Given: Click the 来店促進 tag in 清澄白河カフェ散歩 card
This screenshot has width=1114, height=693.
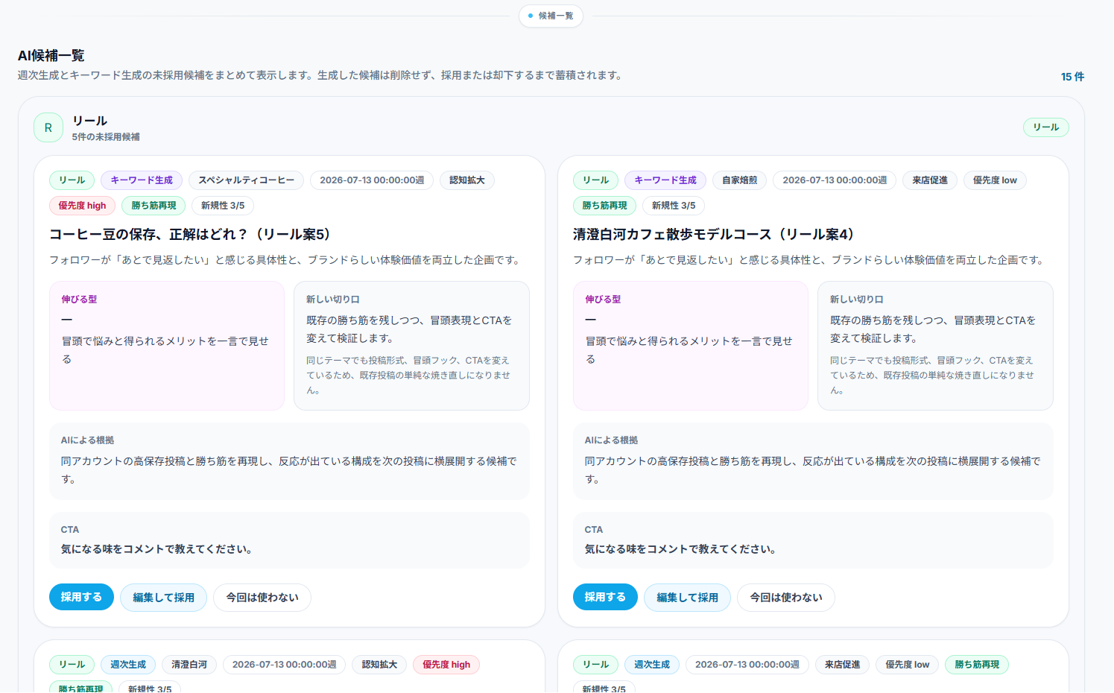Looking at the screenshot, I should coord(930,180).
